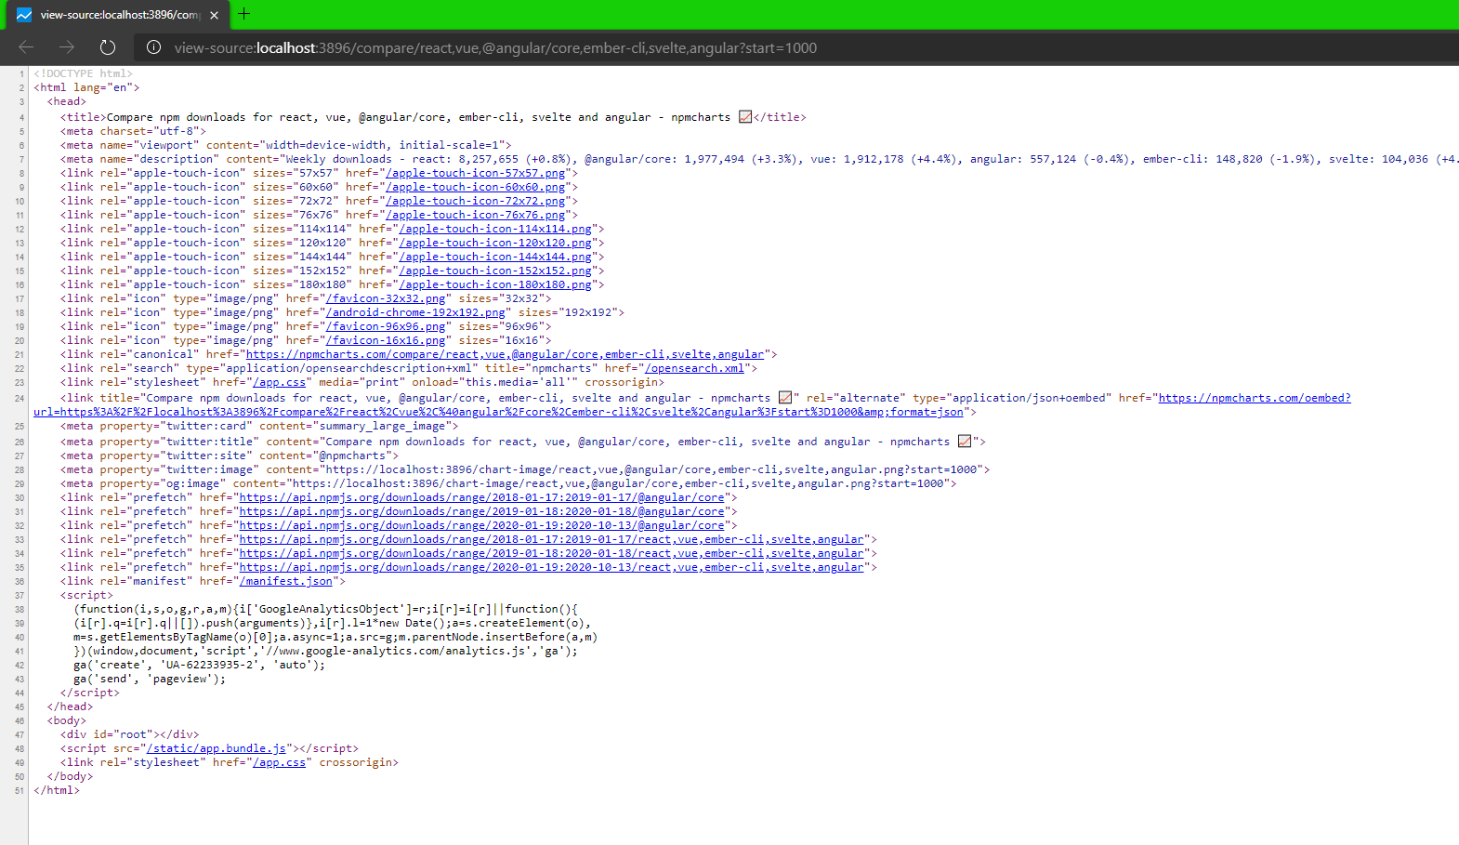Click the 'UA-62233935-2' analytics ID text
Image resolution: width=1459 pixels, height=845 pixels.
(213, 665)
